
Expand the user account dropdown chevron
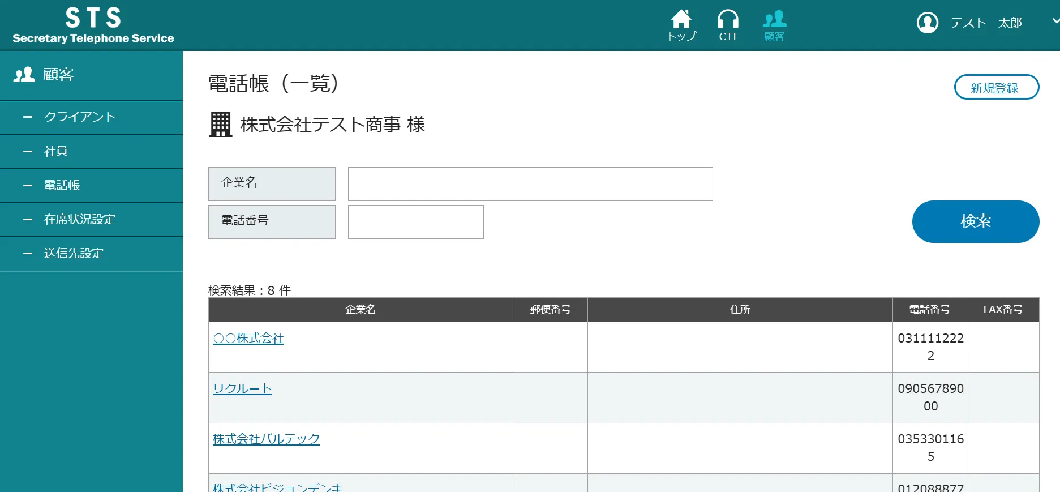(1055, 22)
